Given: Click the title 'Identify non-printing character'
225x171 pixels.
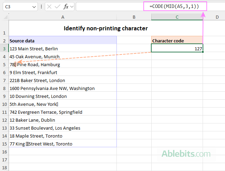Looking at the screenshot, I should coord(106,28).
